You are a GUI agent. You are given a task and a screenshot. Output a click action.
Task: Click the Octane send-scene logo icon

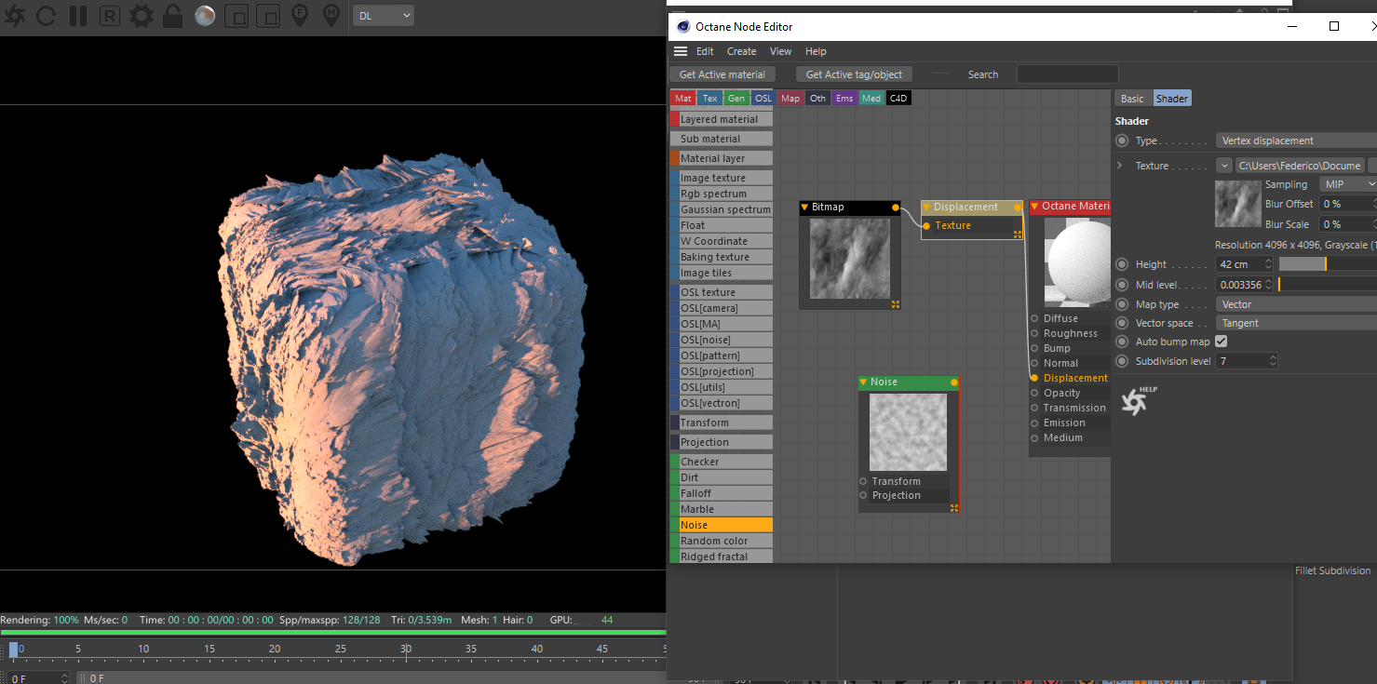pos(16,16)
